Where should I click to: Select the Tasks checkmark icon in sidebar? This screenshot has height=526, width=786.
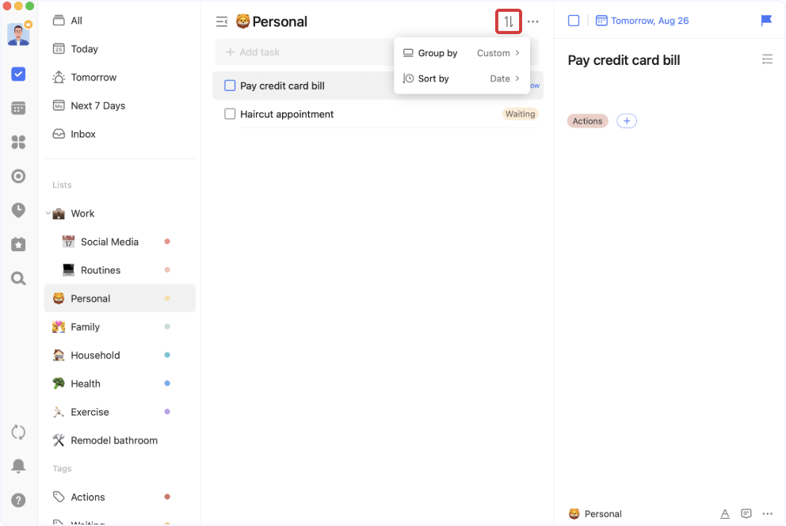18,74
